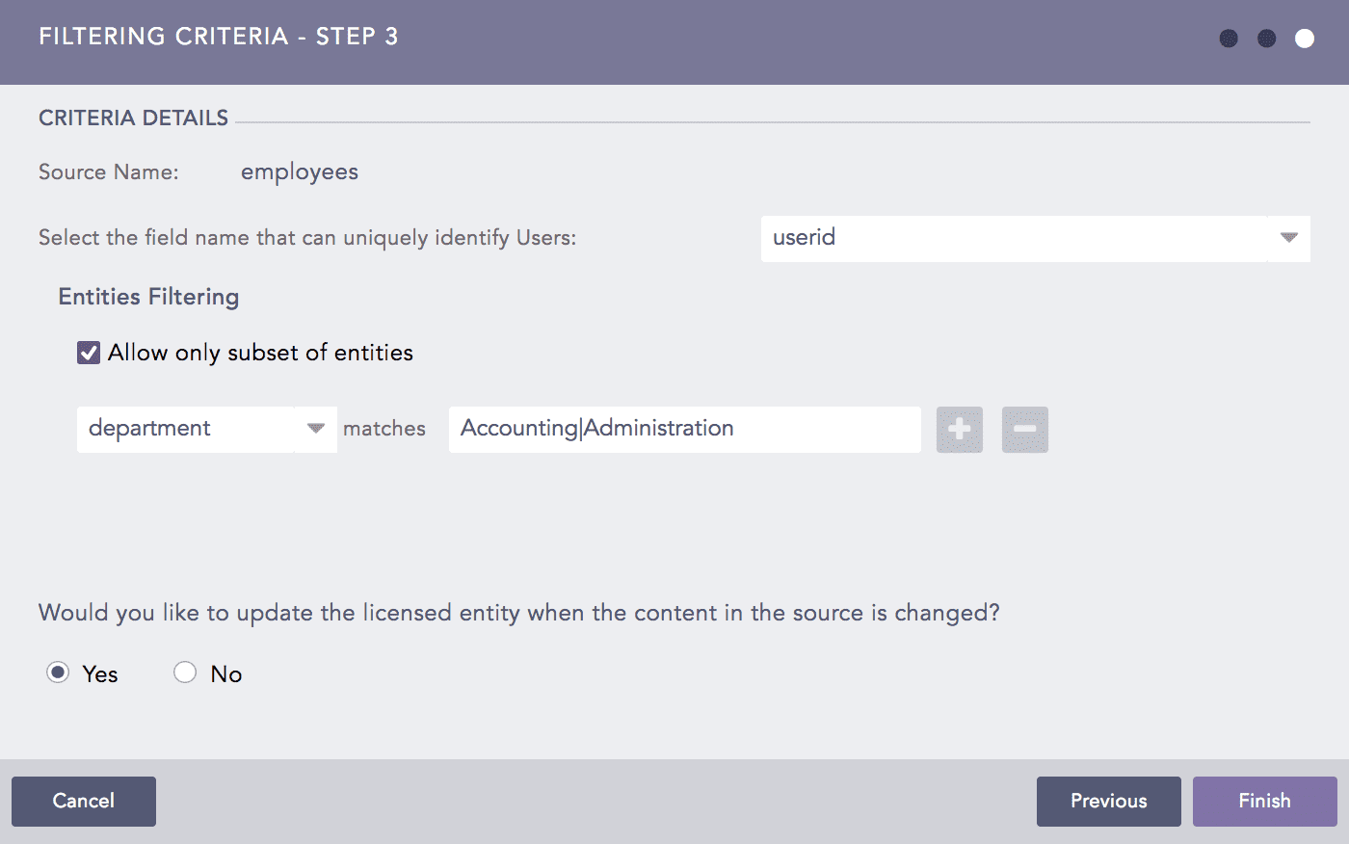
Task: Click the FILTERING CRITERIA - STEP 3 header
Action: pyautogui.click(x=220, y=38)
